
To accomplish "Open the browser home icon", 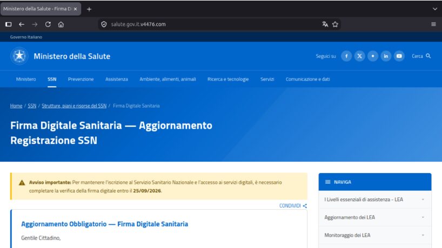I will point(61,24).
